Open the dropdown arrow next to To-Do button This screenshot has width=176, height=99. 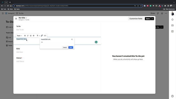[162, 27]
